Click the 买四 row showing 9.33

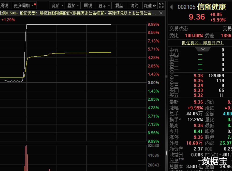click(198, 91)
